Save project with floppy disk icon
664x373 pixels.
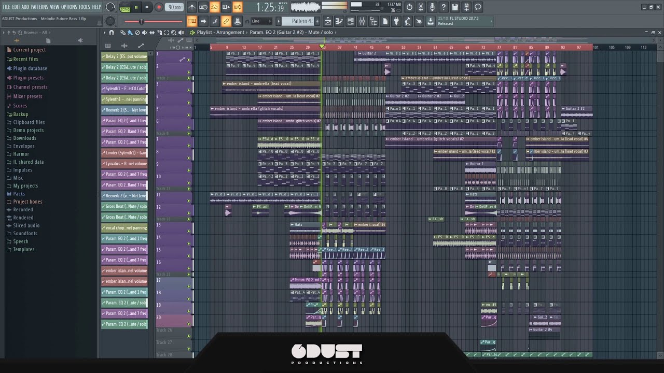click(455, 7)
